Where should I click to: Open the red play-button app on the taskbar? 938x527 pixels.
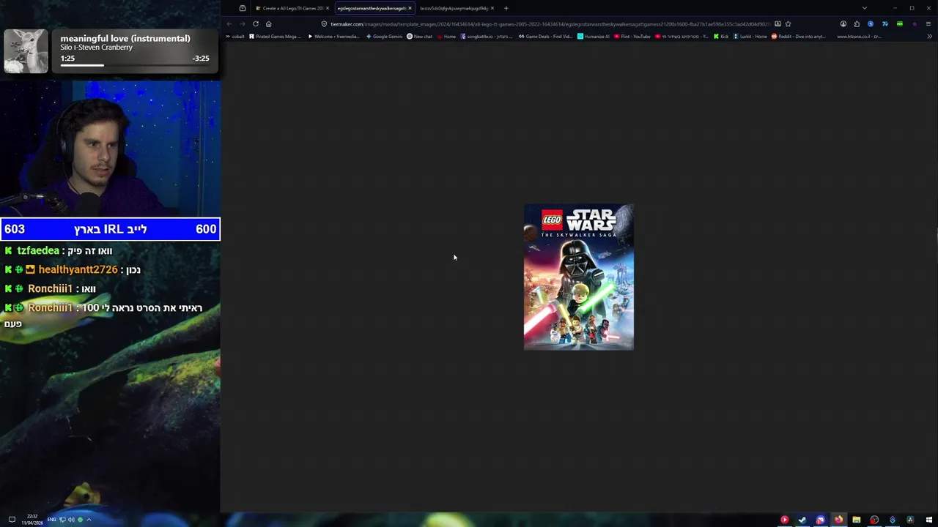pos(784,520)
